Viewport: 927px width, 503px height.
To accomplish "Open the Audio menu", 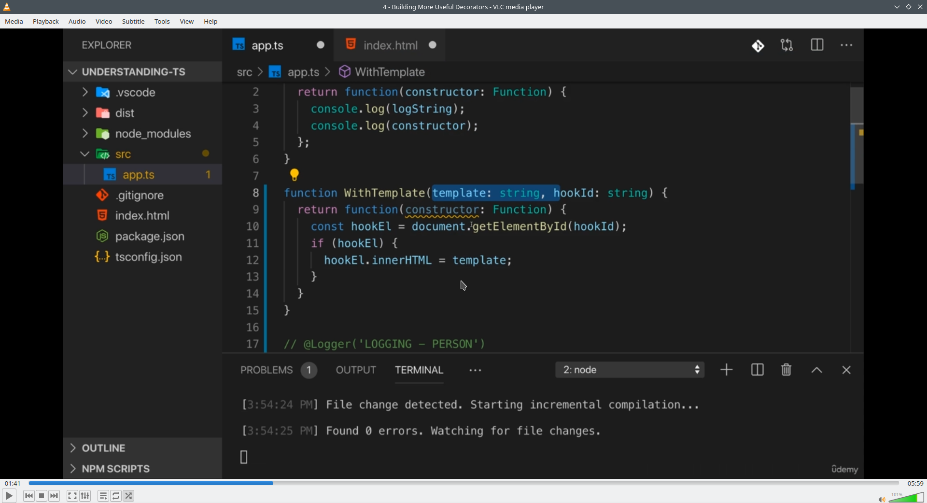I will pos(77,22).
